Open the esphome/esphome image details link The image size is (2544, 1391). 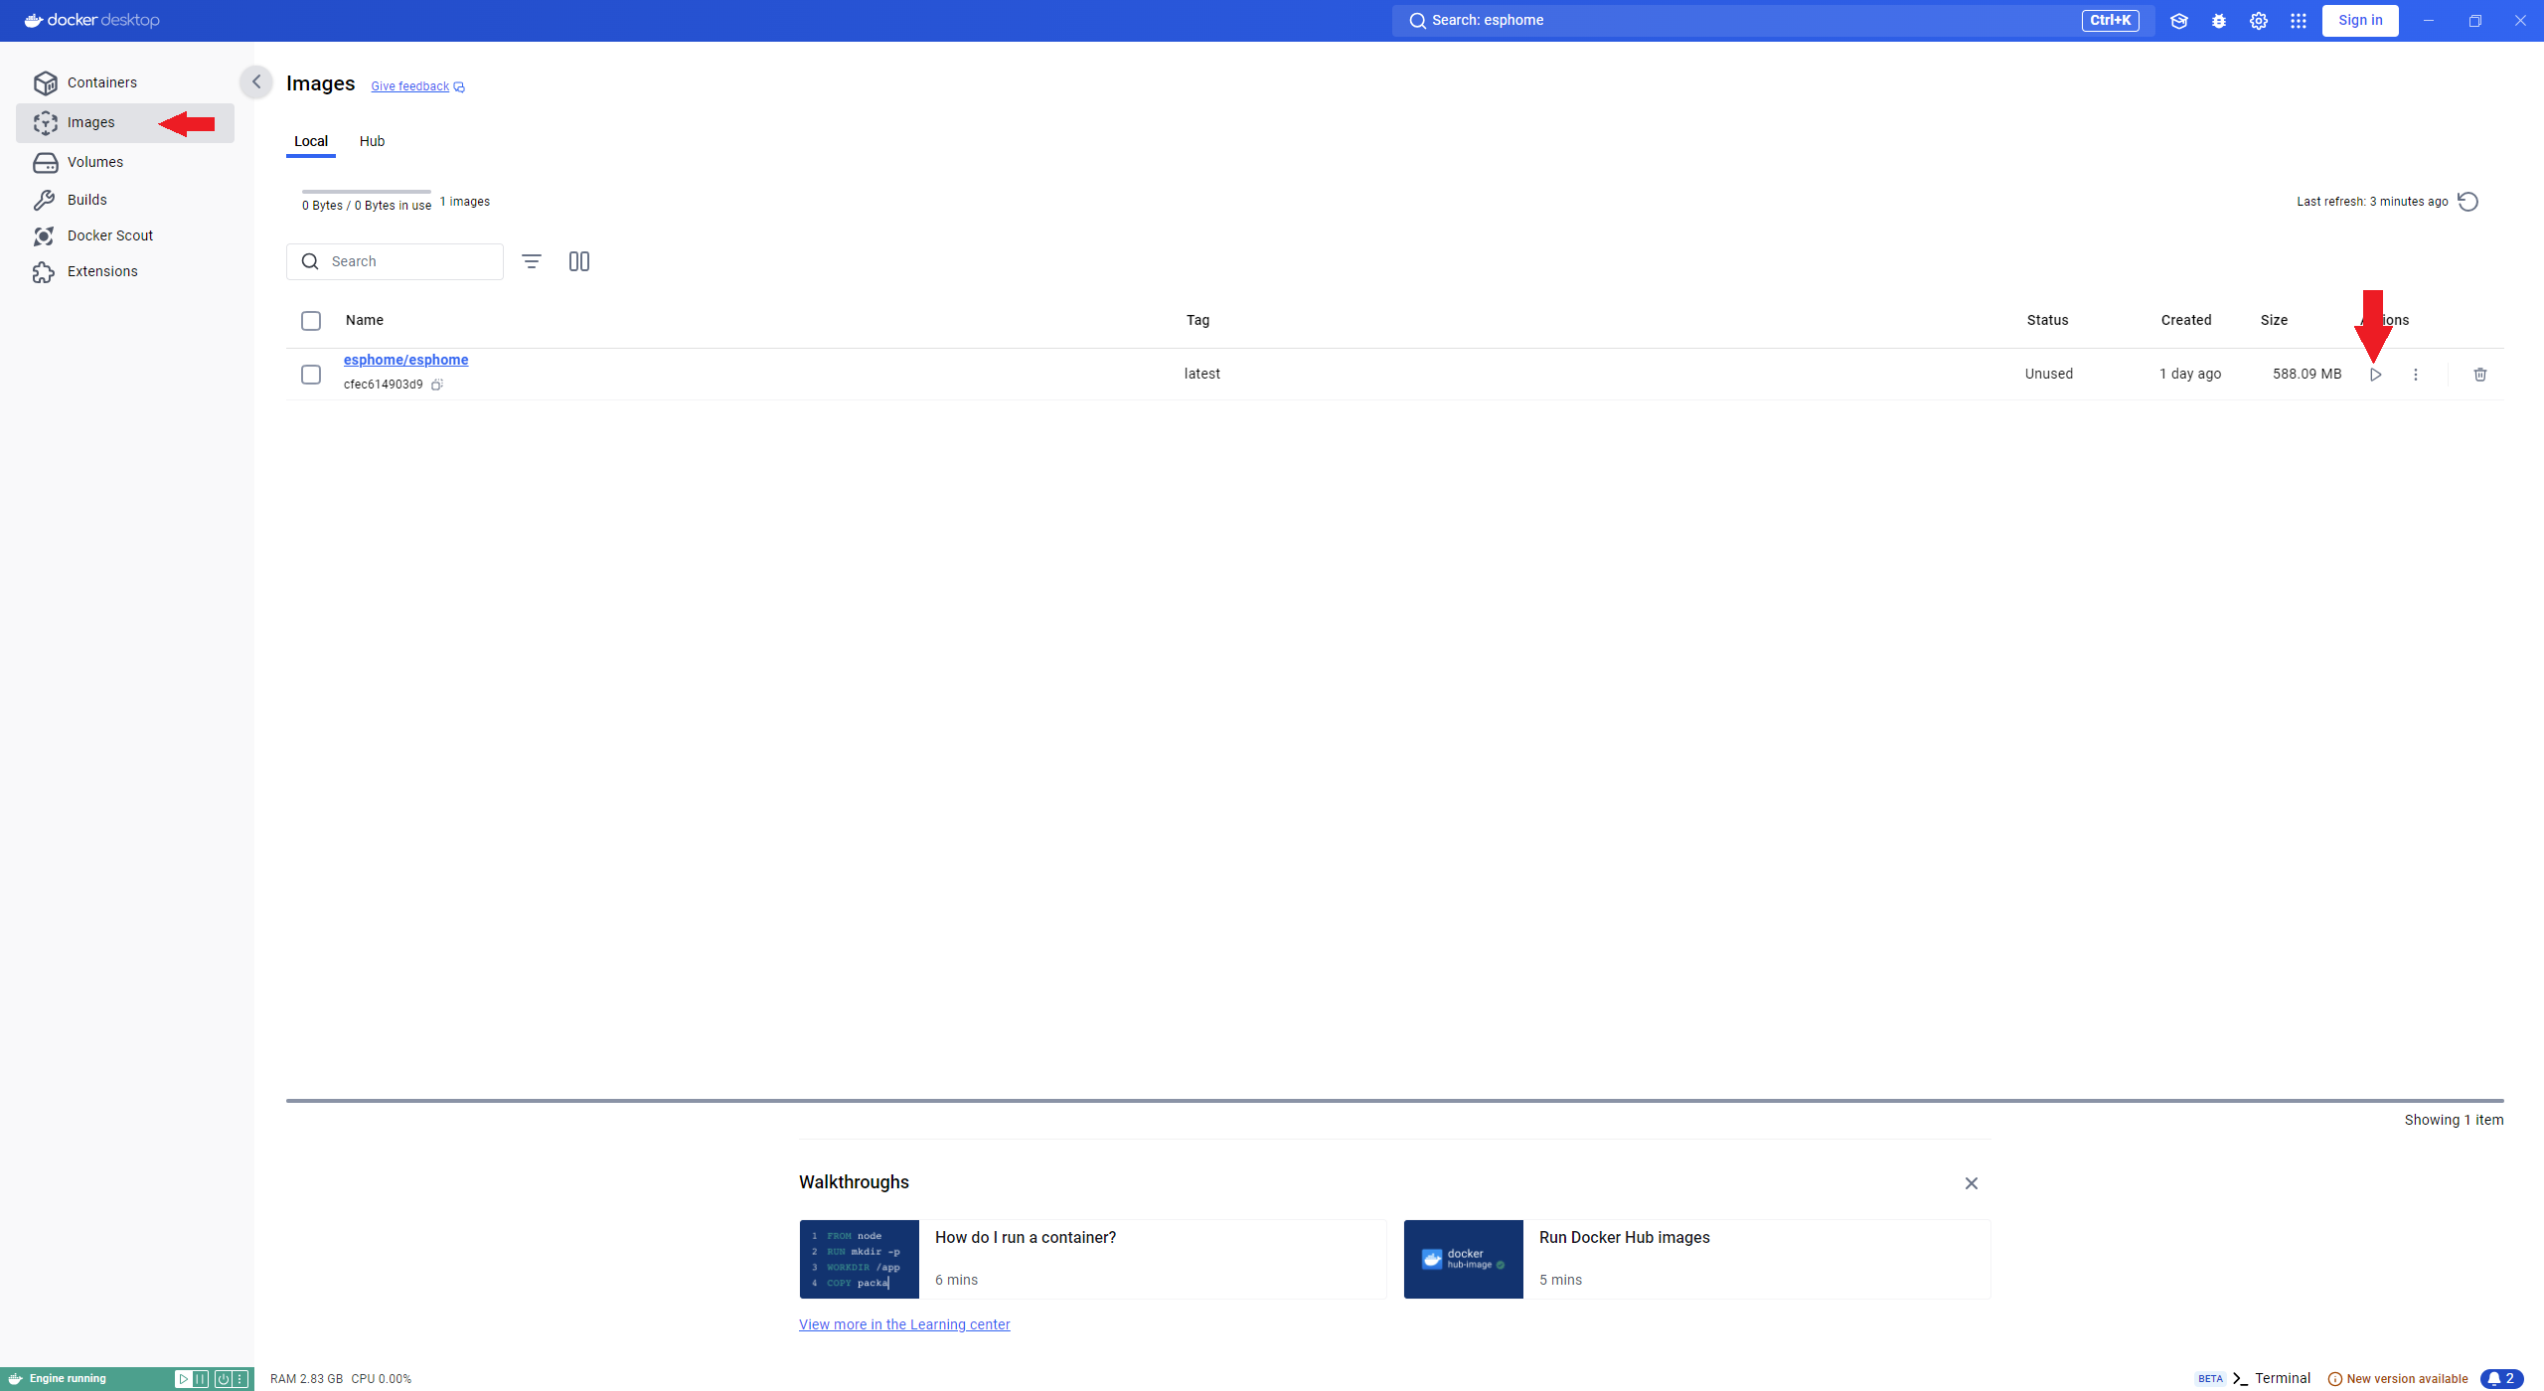(x=405, y=360)
